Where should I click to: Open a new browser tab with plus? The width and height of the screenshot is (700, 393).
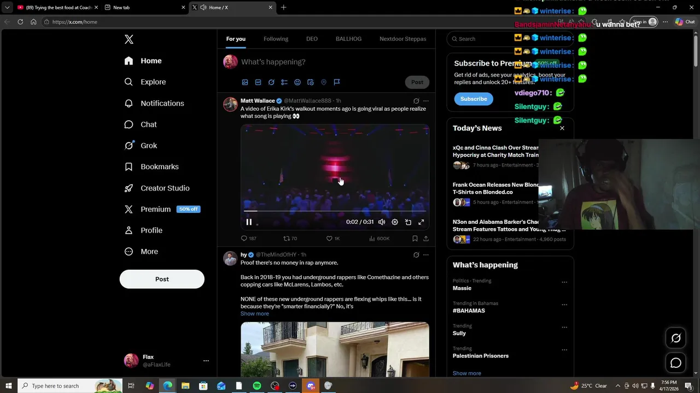[283, 8]
